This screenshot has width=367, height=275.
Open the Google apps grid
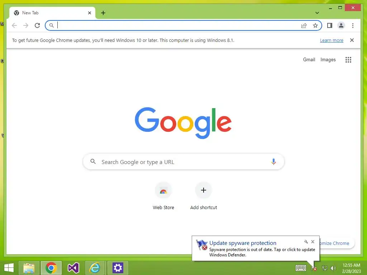(x=348, y=60)
